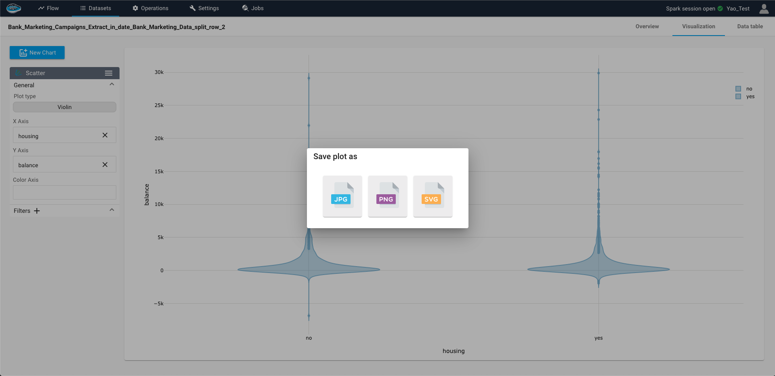Screen dimensions: 775x376
Task: Switch to the Data table tab
Action: click(x=750, y=27)
